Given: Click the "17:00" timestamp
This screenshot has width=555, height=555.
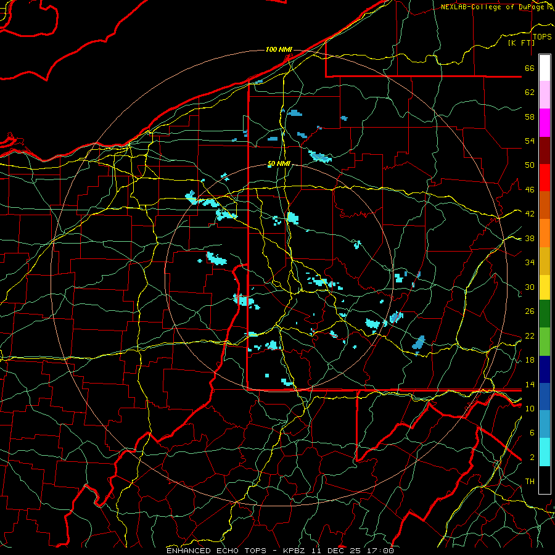Looking at the screenshot, I should click(x=380, y=551).
